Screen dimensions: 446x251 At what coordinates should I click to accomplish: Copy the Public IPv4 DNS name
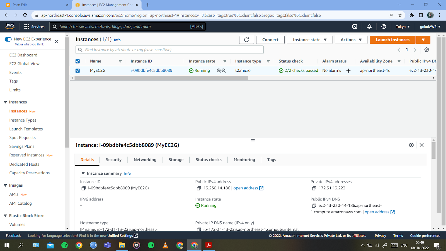click(314, 206)
